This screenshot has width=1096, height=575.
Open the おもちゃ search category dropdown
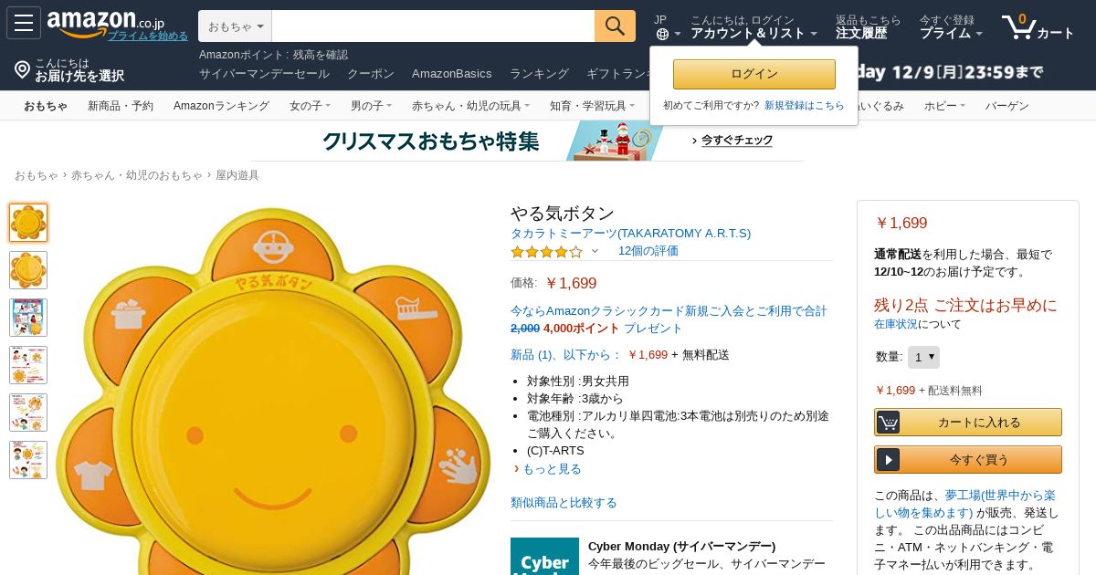click(x=235, y=26)
